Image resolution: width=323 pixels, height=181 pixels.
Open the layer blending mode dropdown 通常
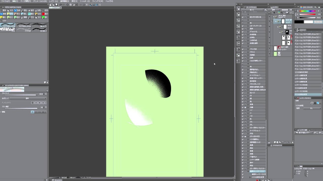pyautogui.click(x=275, y=10)
